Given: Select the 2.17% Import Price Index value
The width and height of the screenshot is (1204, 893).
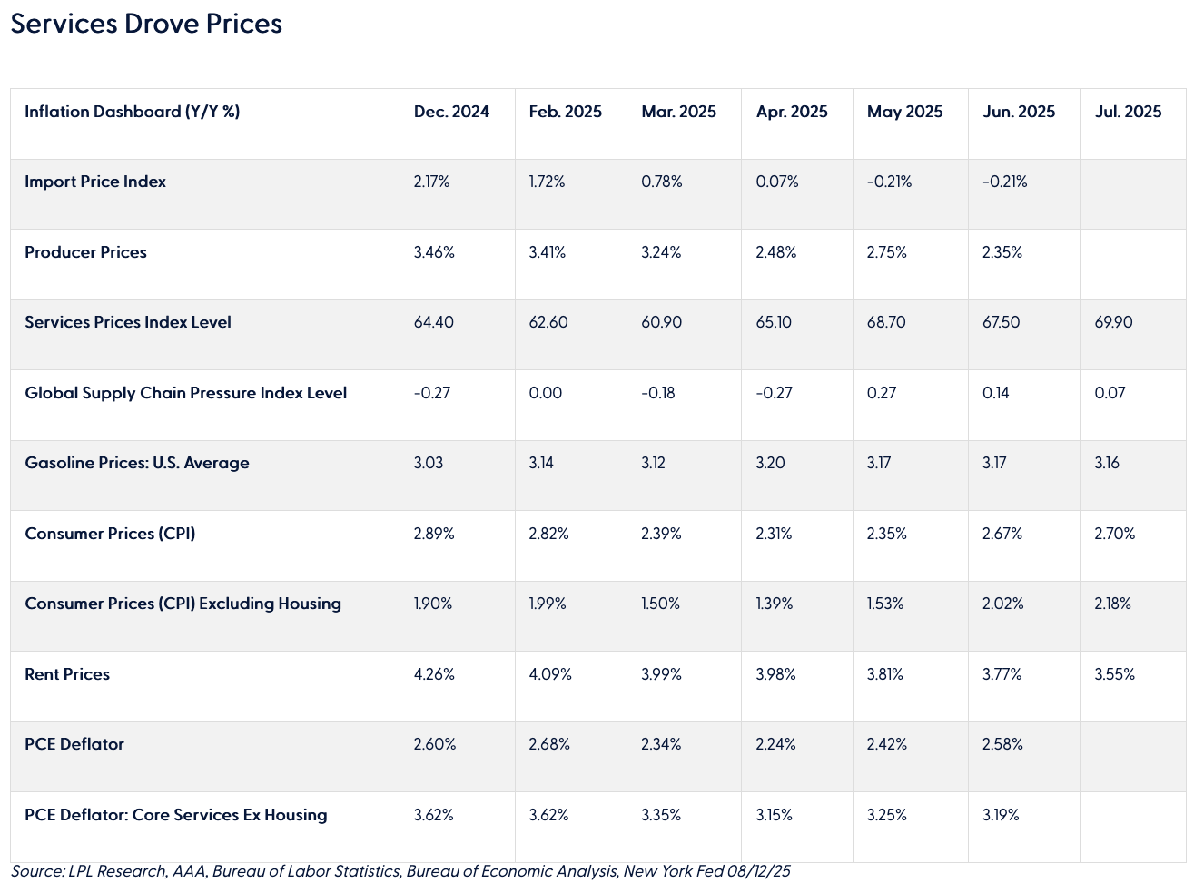Looking at the screenshot, I should [431, 182].
